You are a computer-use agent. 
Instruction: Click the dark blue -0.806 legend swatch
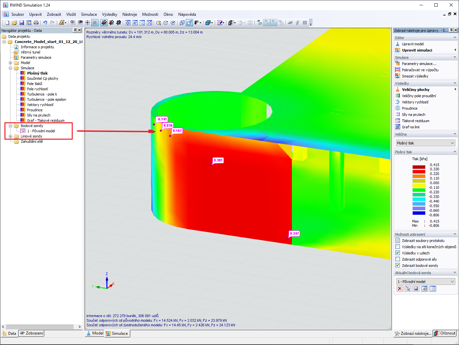tap(419, 213)
